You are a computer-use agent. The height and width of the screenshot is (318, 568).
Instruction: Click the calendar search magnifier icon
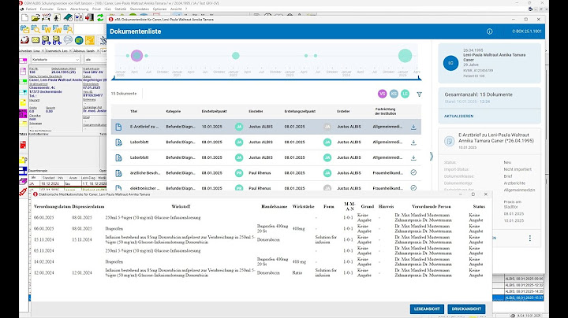[x=35, y=29]
